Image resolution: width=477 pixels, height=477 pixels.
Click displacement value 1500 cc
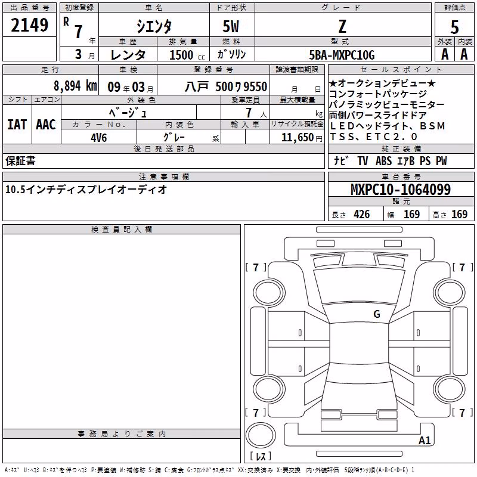click(x=187, y=55)
